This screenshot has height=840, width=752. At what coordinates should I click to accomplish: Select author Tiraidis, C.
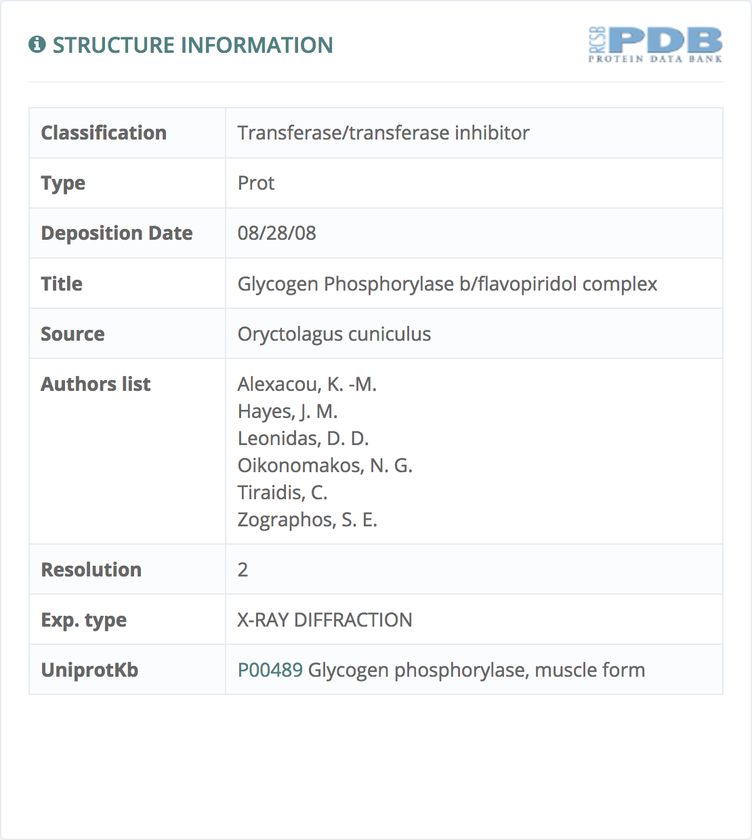(283, 492)
